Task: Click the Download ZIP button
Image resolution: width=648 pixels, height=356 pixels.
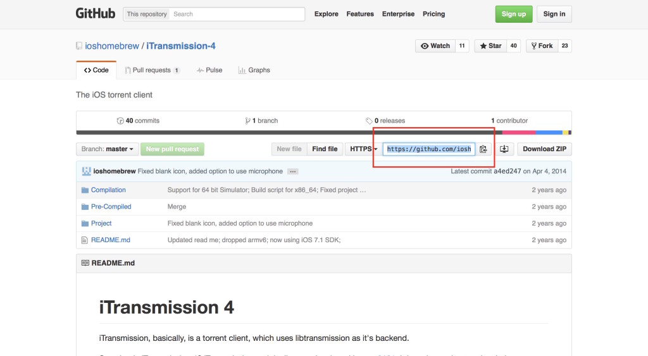Action: coord(544,149)
